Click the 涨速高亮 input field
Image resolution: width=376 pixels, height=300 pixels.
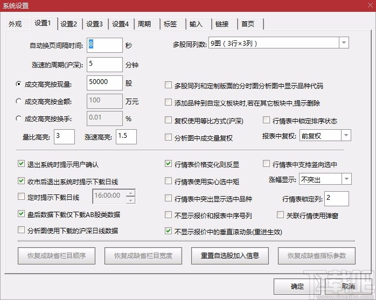pyautogui.click(x=126, y=137)
